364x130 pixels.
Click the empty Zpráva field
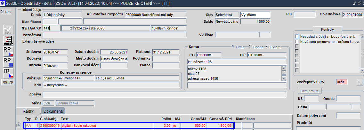point(165,94)
